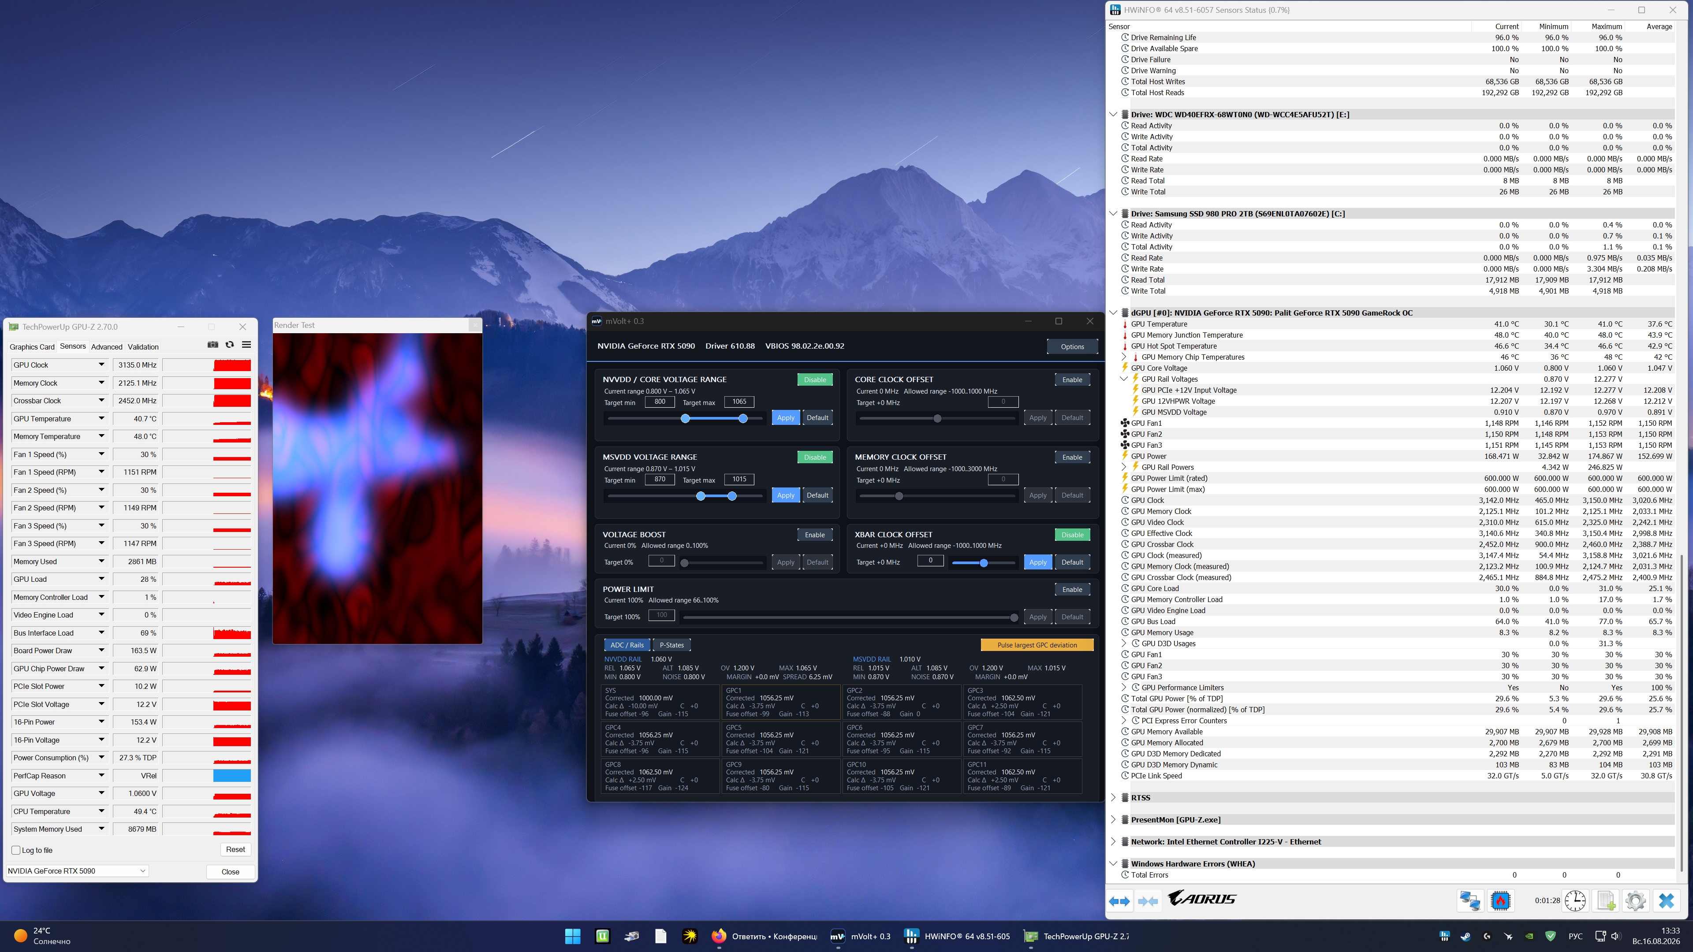
Task: Click the NVIDIA tray icon
Action: [1529, 936]
